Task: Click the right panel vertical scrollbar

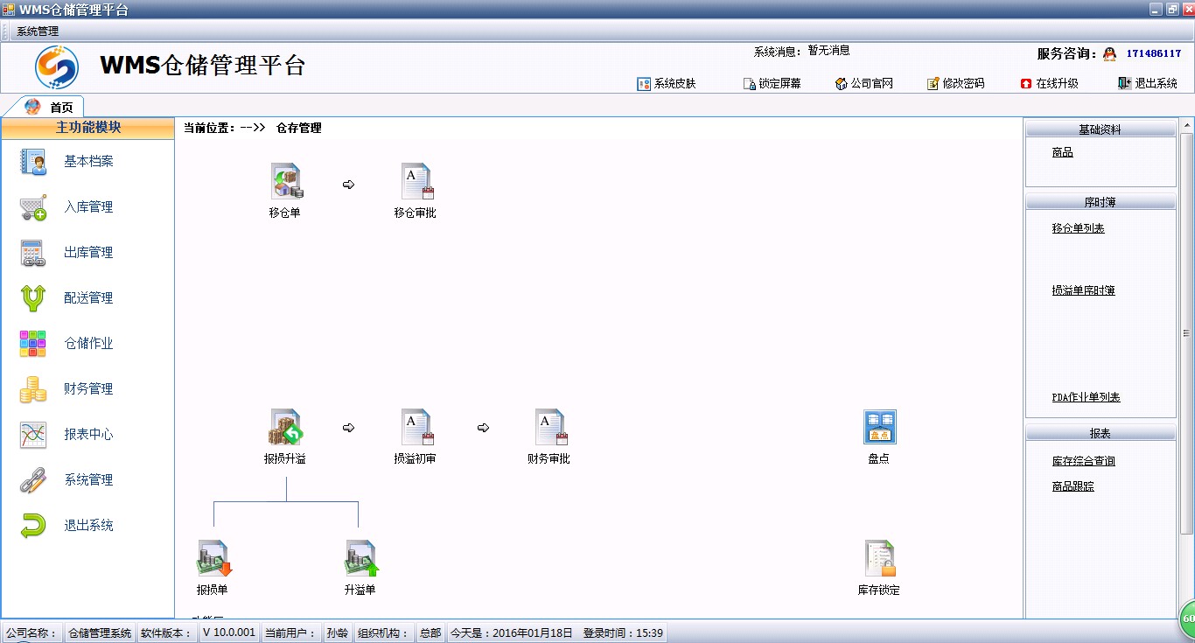Action: pos(1186,332)
